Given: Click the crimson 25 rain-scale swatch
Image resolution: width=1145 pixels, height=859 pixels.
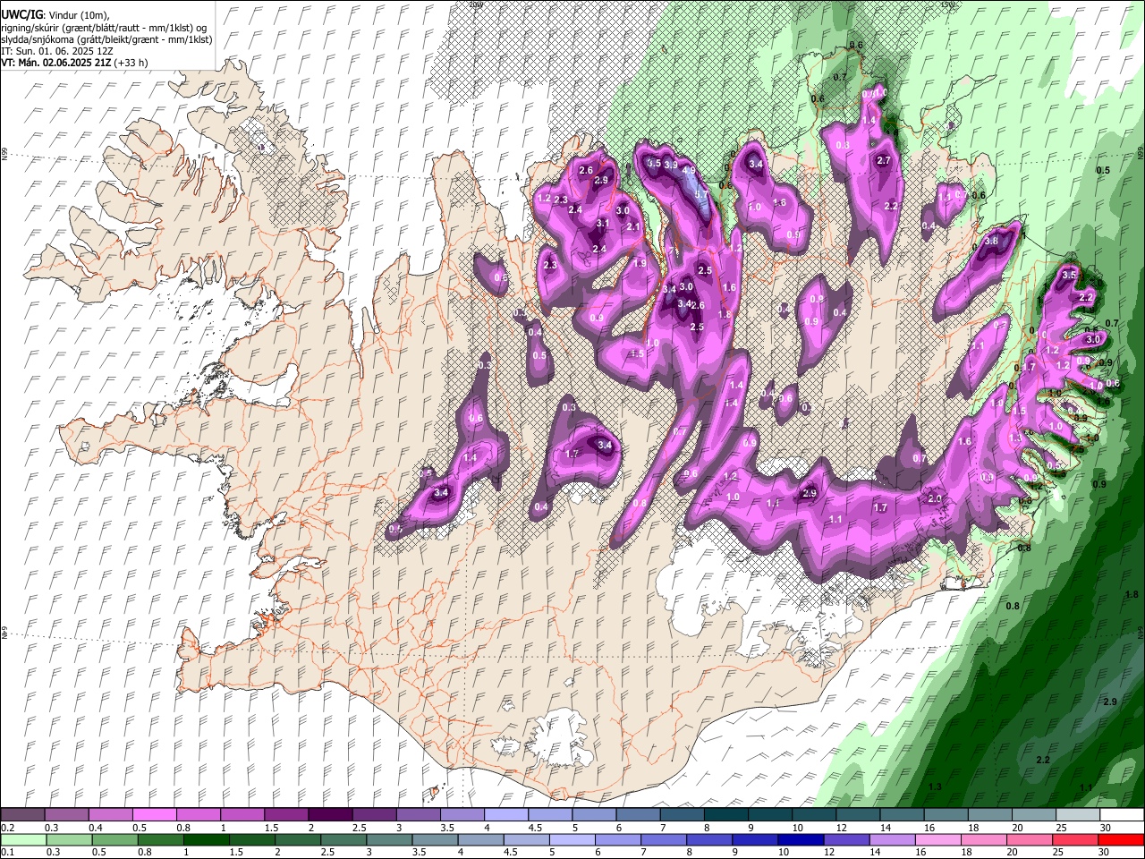Looking at the screenshot, I should tap(1075, 839).
